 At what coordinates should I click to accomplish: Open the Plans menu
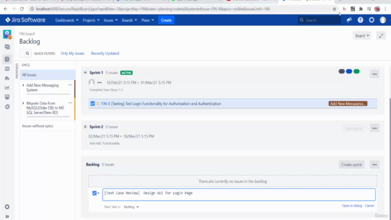(x=147, y=20)
